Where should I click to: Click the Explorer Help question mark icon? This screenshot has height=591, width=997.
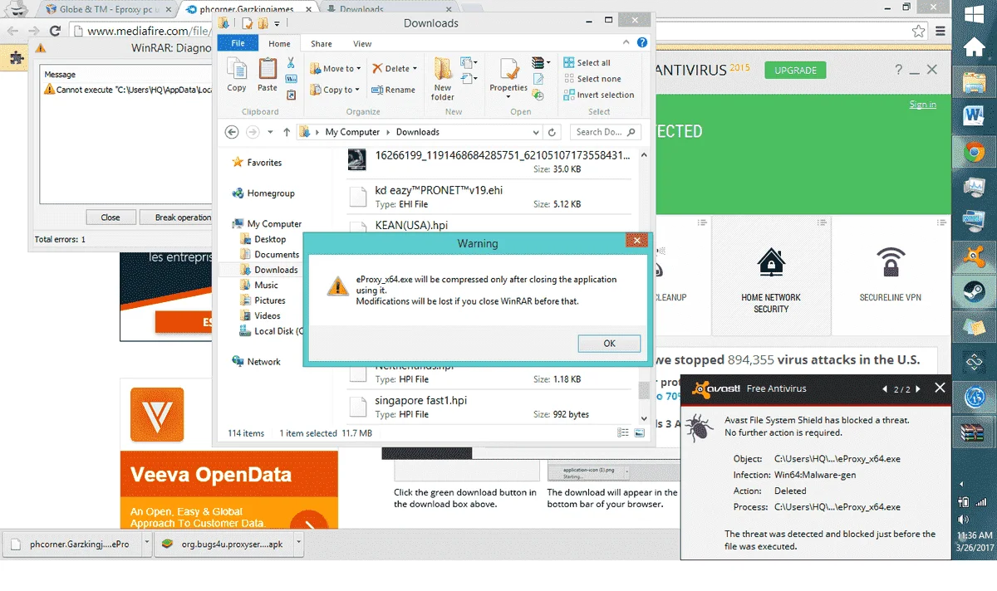642,43
